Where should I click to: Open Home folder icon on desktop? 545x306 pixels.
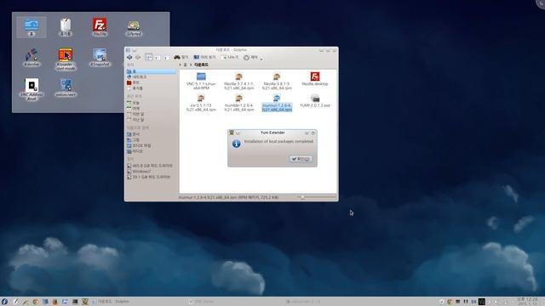(x=32, y=27)
